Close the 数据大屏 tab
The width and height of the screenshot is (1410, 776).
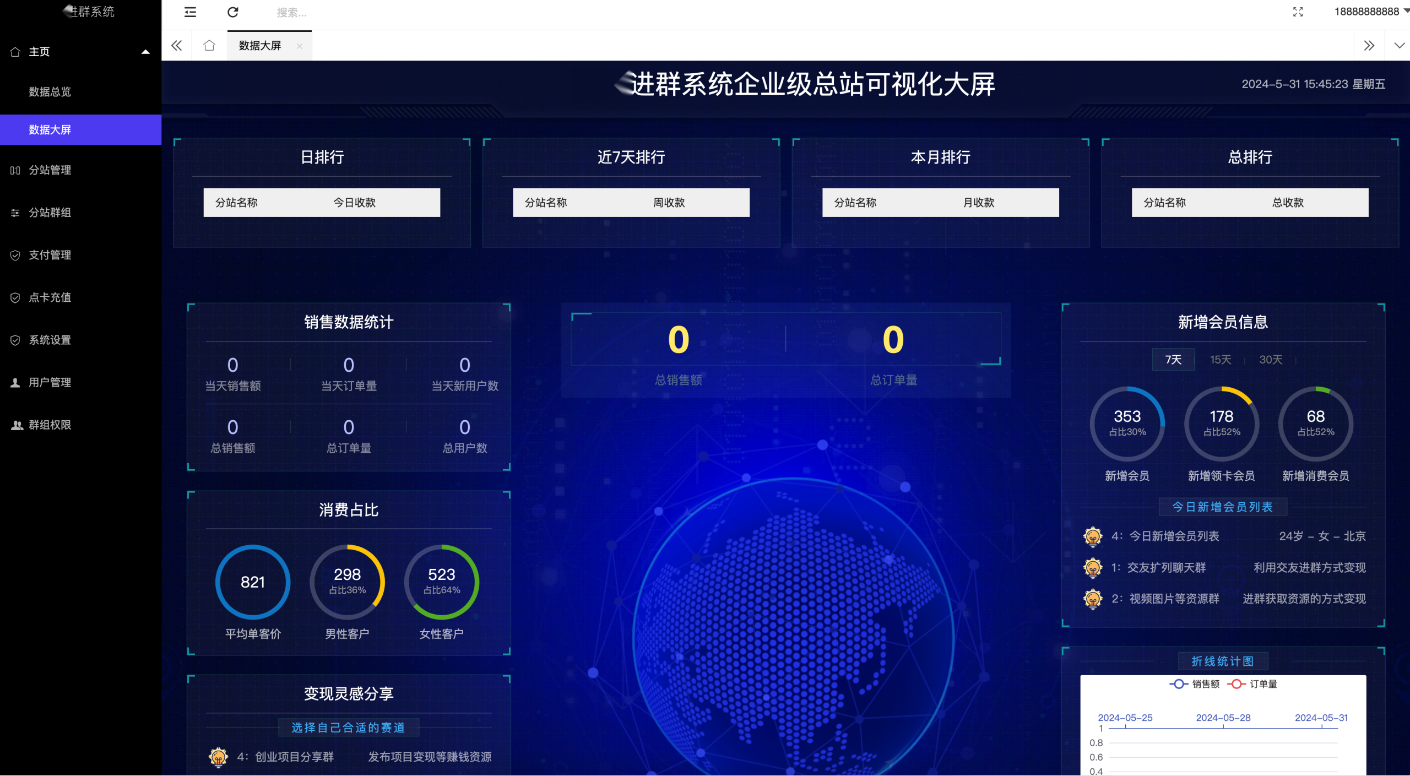pos(300,46)
